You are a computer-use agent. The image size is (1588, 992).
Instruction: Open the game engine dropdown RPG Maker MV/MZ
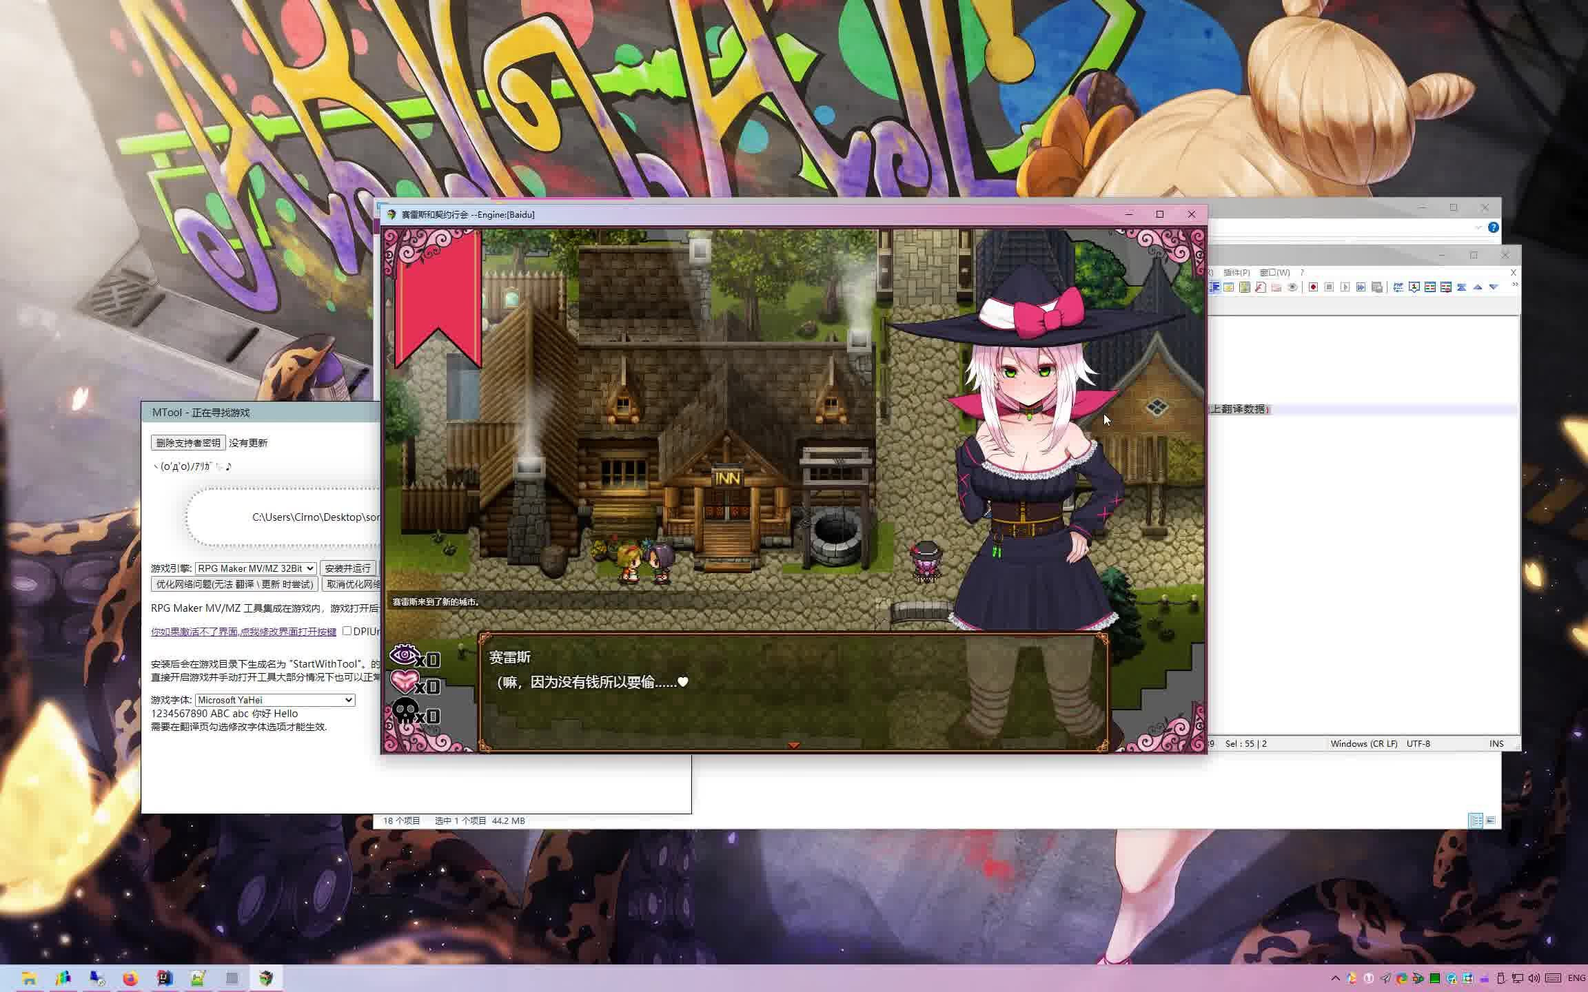pyautogui.click(x=256, y=568)
